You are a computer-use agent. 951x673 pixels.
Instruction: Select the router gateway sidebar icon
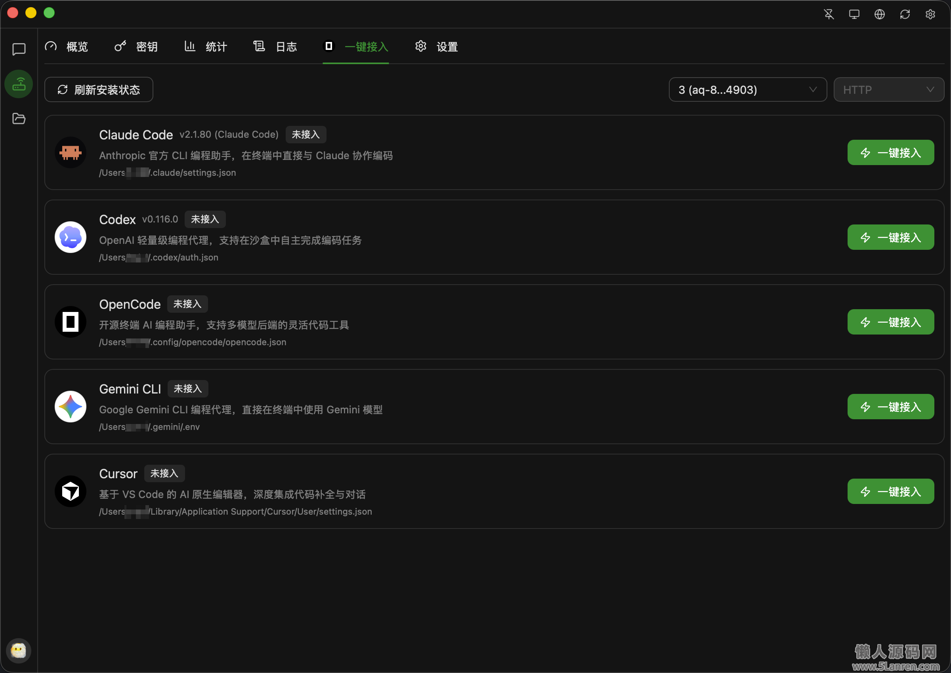(19, 84)
